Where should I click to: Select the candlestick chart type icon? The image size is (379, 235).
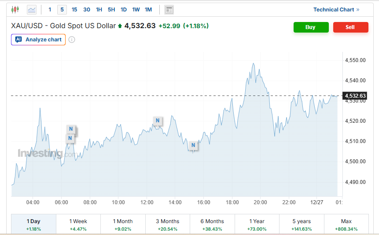click(15, 9)
